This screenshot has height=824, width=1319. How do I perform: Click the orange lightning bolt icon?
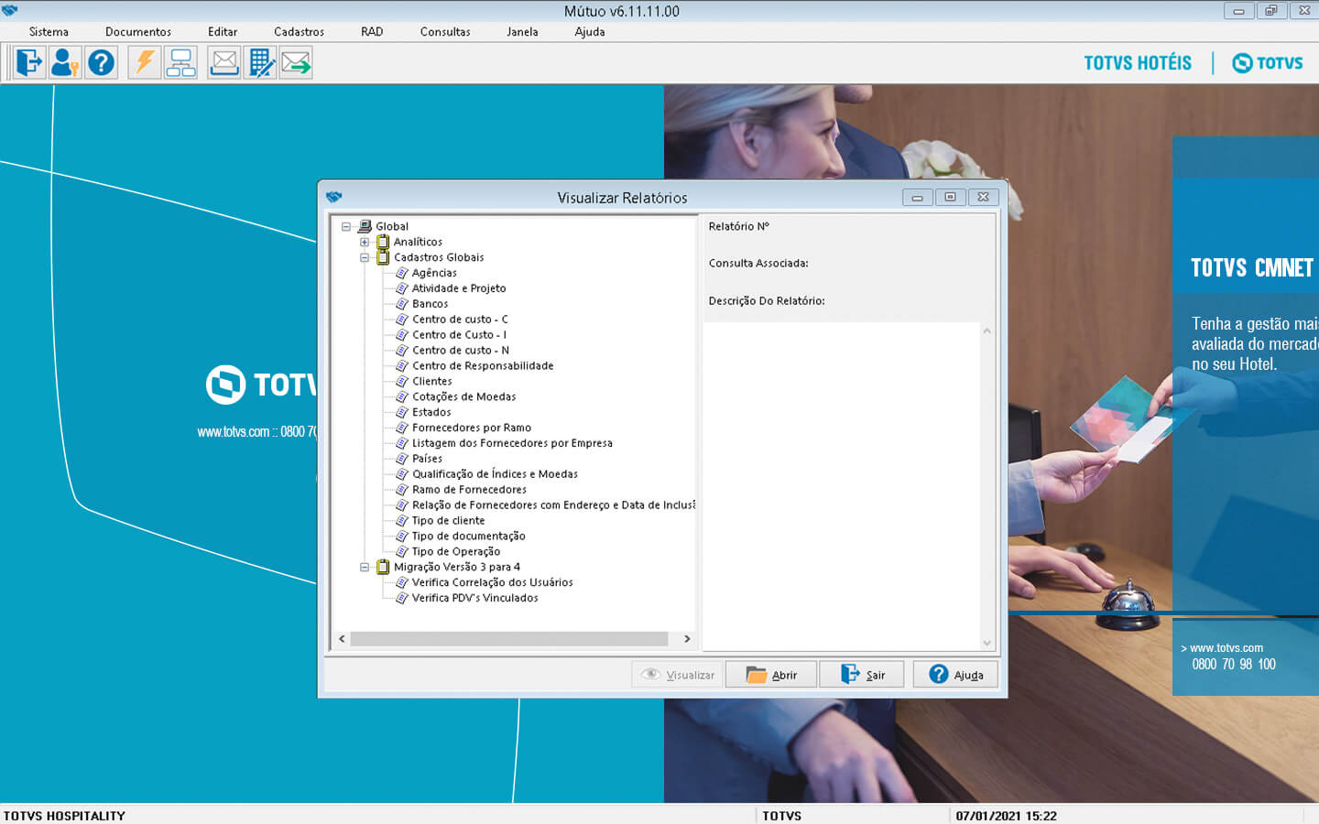pyautogui.click(x=145, y=63)
